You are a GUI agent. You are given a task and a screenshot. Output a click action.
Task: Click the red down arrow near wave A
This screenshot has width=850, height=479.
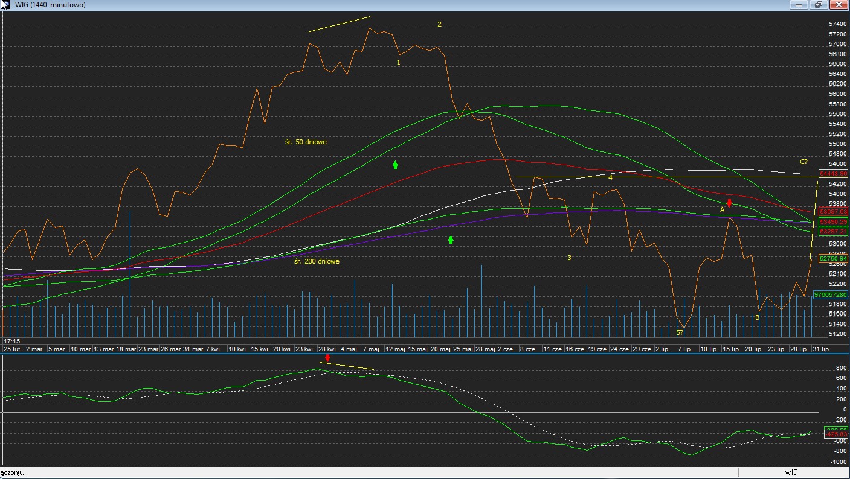730,203
